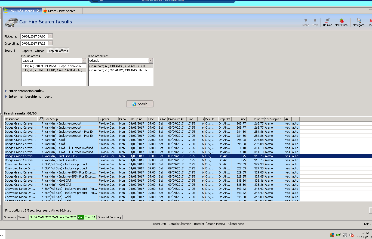Open the Financial Summary bottom tab

109,217
